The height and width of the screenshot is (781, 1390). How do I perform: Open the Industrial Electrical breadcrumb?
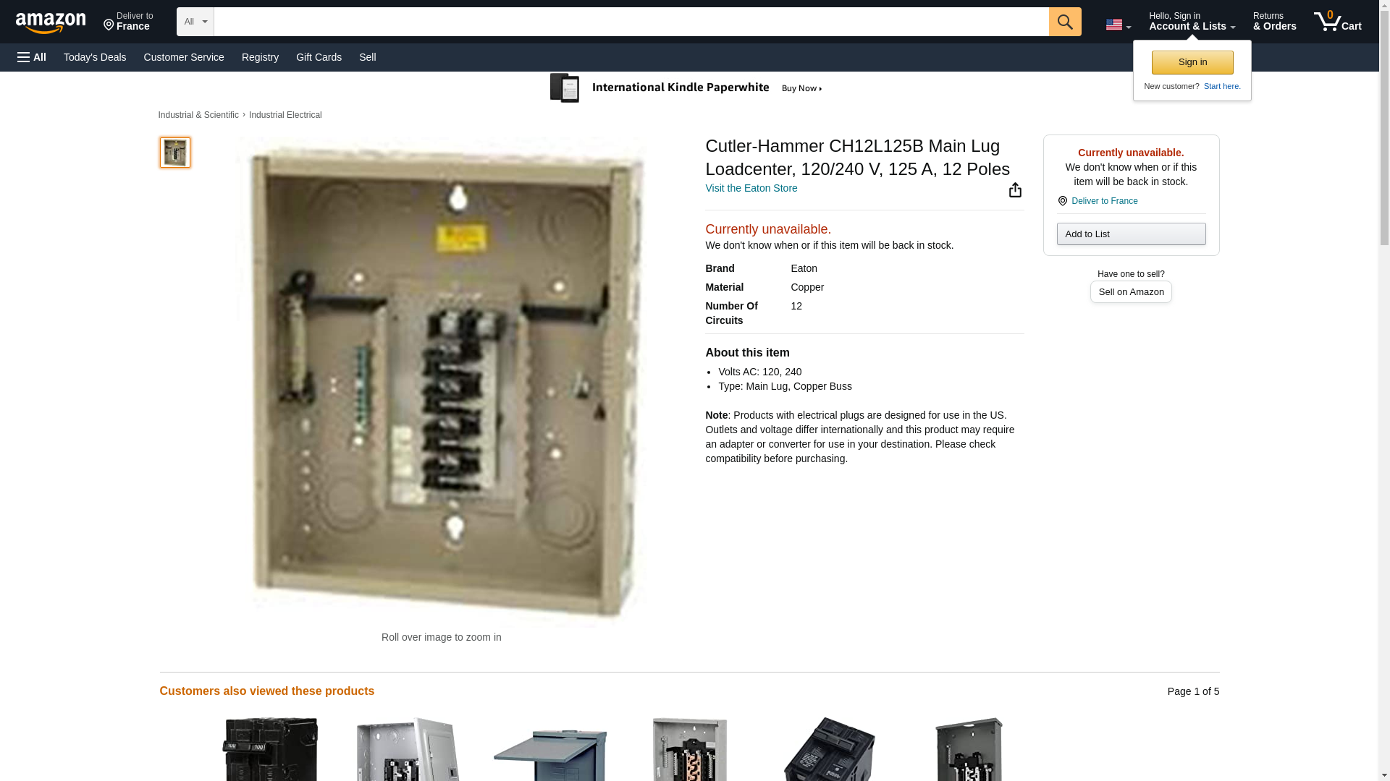point(285,115)
